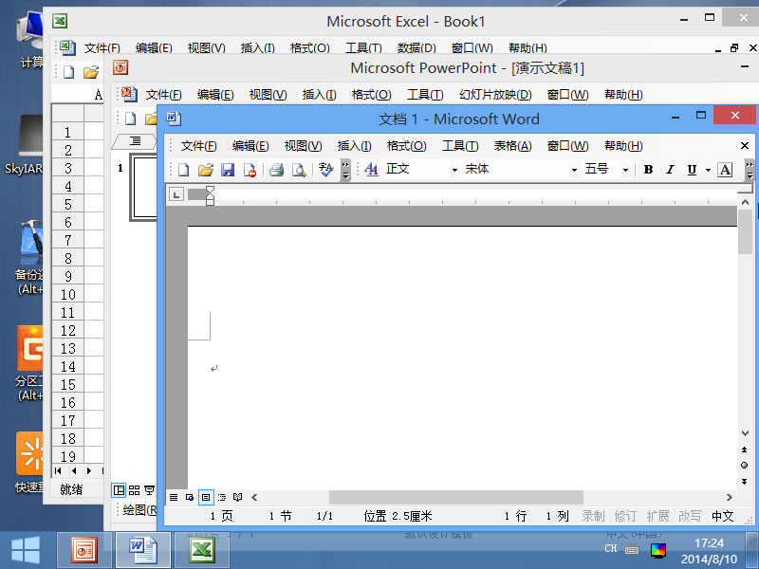Click the Open folder icon in Excel toolbar

tap(91, 73)
